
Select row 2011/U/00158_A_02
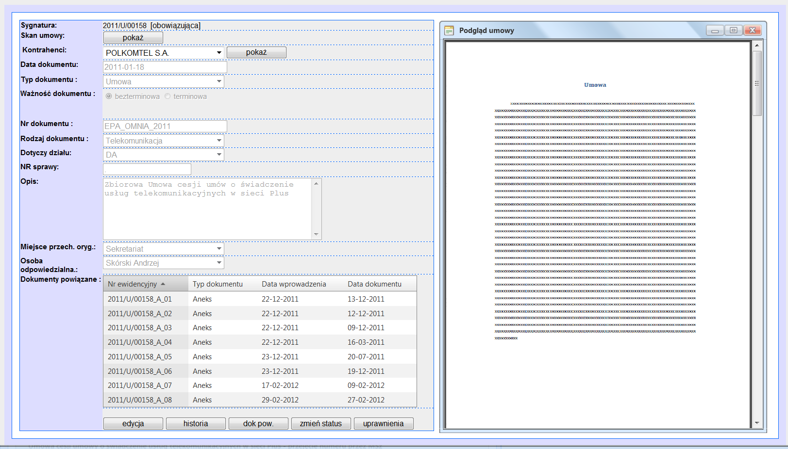(260, 313)
